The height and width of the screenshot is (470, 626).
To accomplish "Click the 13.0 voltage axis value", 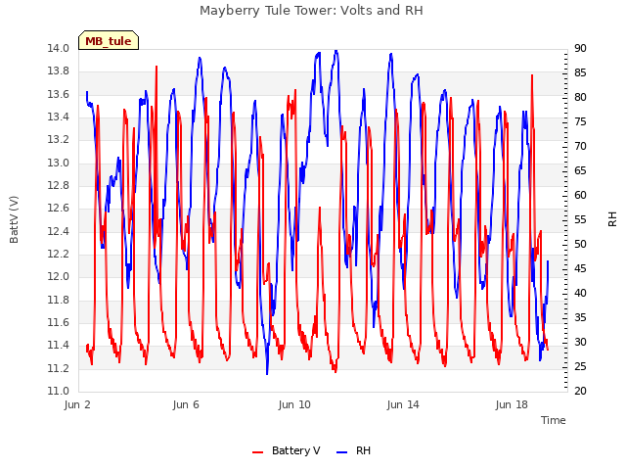I will click(x=59, y=164).
